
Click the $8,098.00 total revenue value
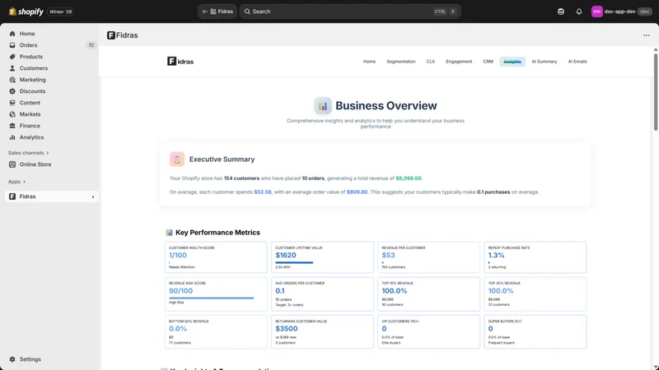[408, 178]
